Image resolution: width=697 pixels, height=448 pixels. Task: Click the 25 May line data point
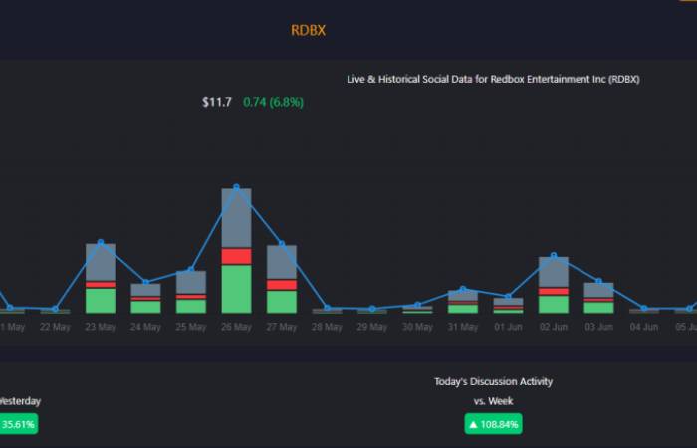click(x=191, y=270)
